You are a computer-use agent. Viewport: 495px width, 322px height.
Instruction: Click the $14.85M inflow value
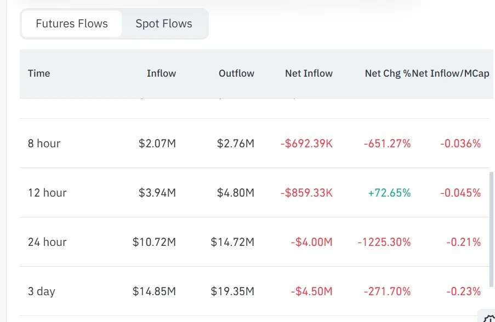pyautogui.click(x=154, y=291)
